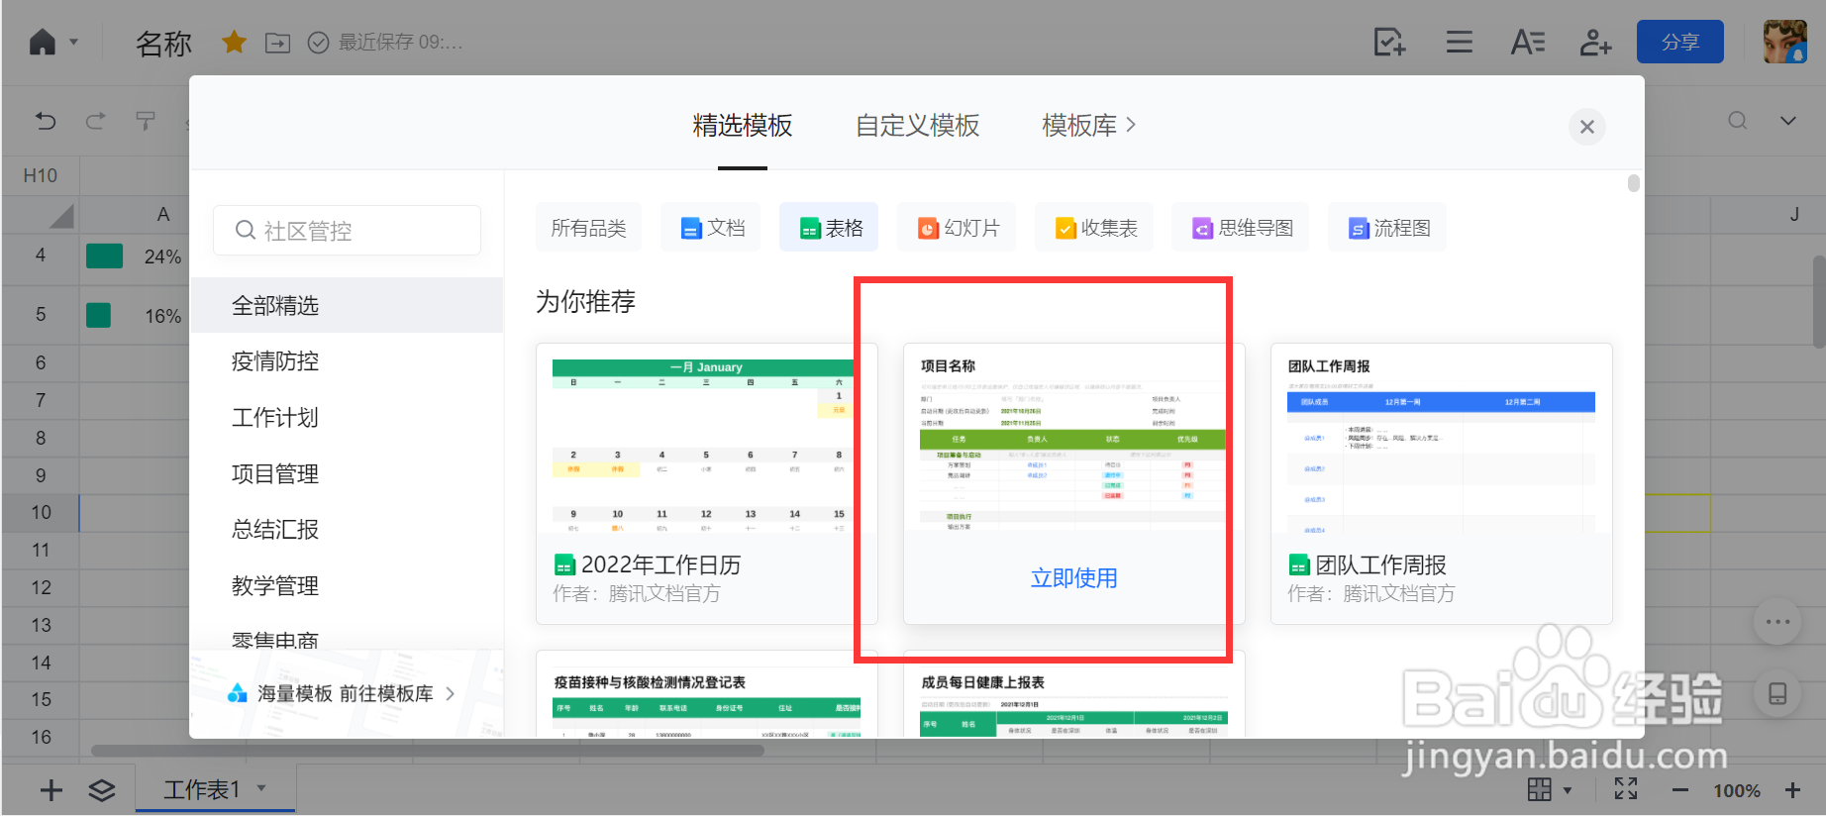
Task: Filter templates by 文档
Action: pyautogui.click(x=711, y=228)
